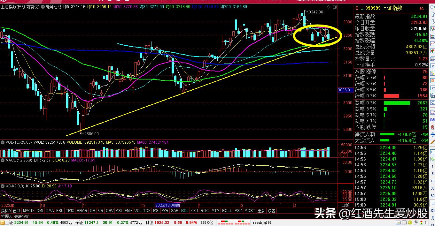Click the 15:00 tick row at 3234.91
This screenshot has height=226, width=435.
[391, 205]
